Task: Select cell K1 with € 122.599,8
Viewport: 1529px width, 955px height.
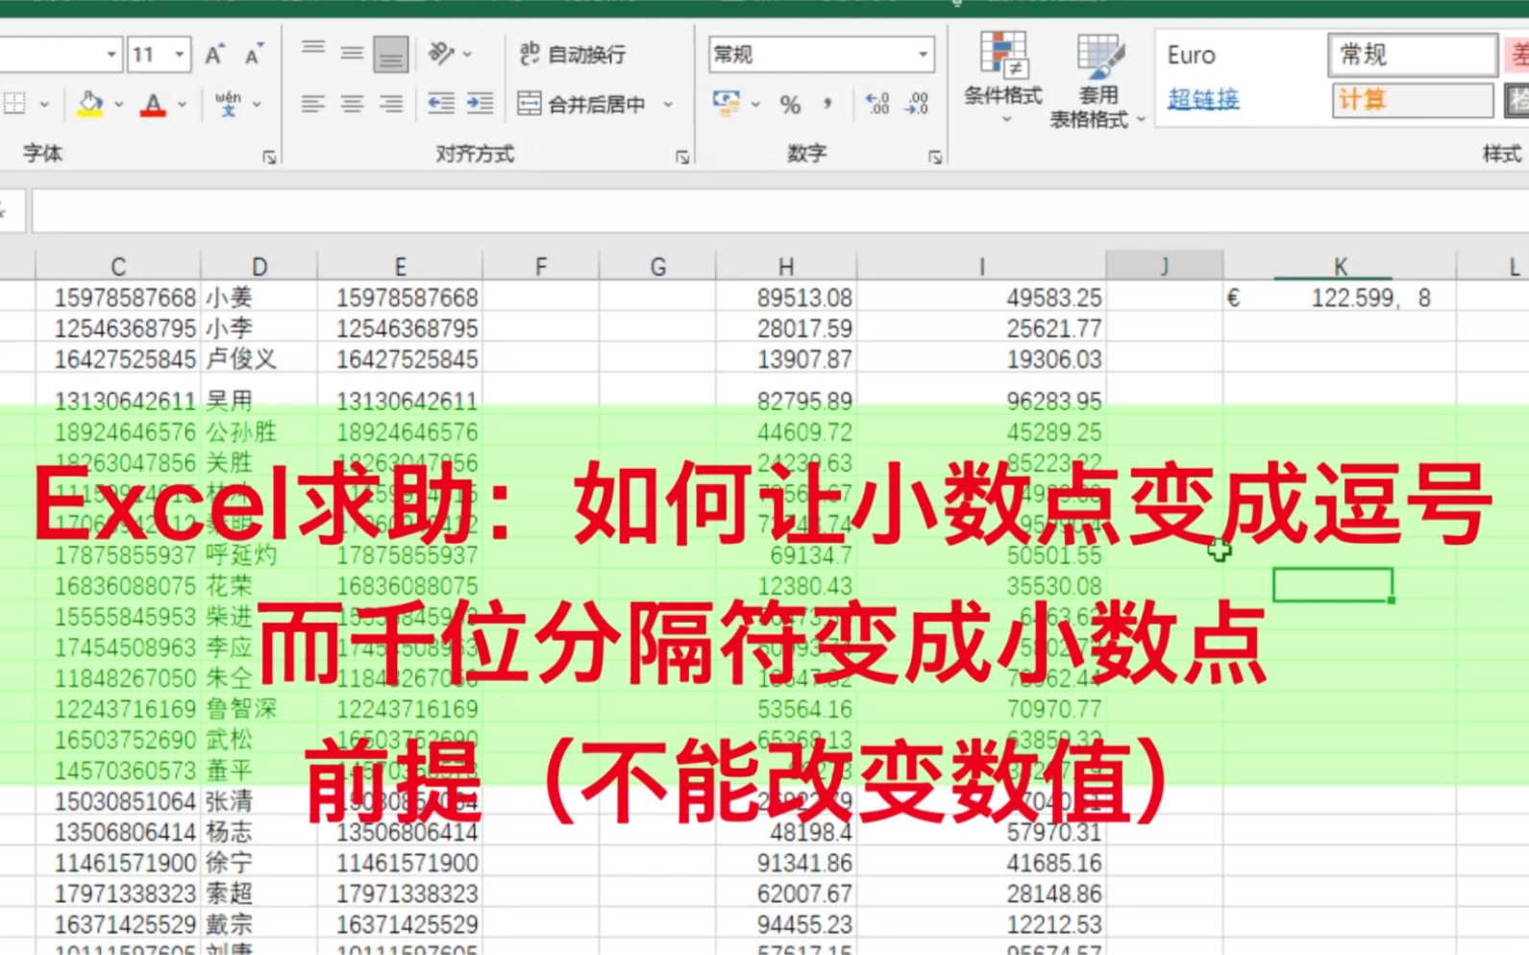Action: coord(1340,298)
